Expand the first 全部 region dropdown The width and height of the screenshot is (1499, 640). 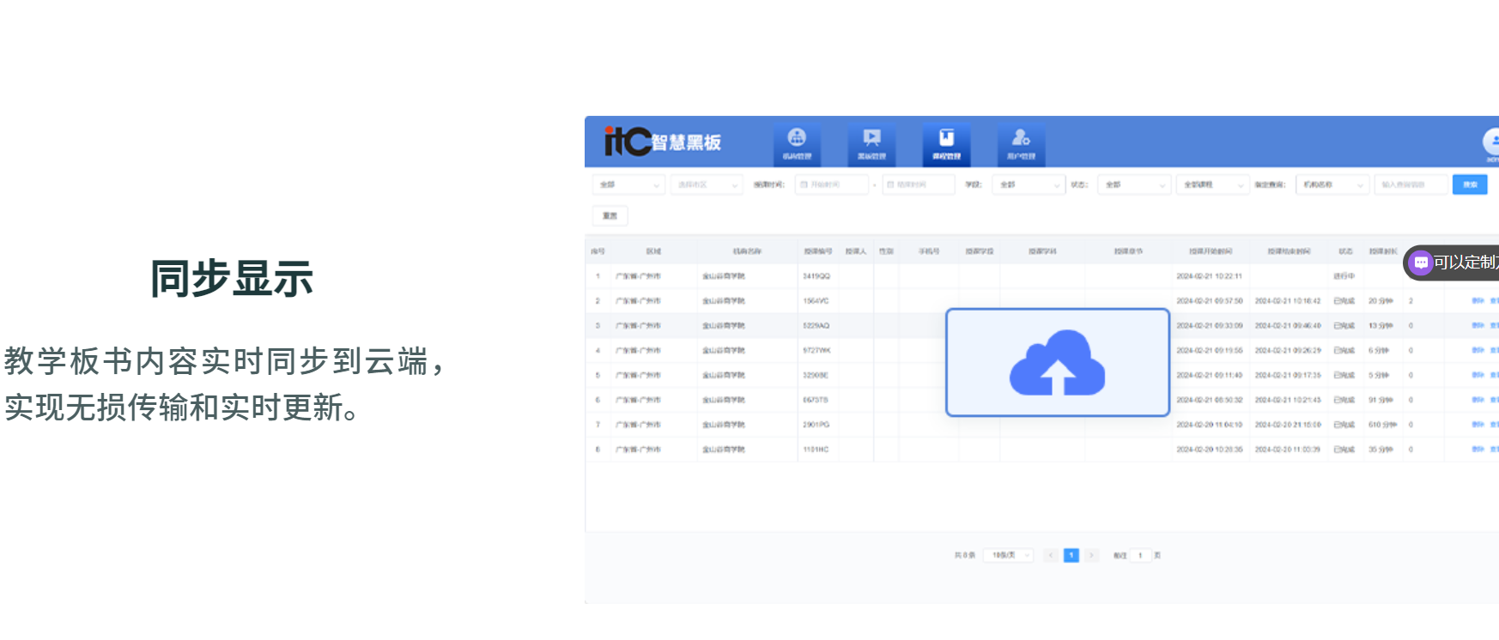628,184
